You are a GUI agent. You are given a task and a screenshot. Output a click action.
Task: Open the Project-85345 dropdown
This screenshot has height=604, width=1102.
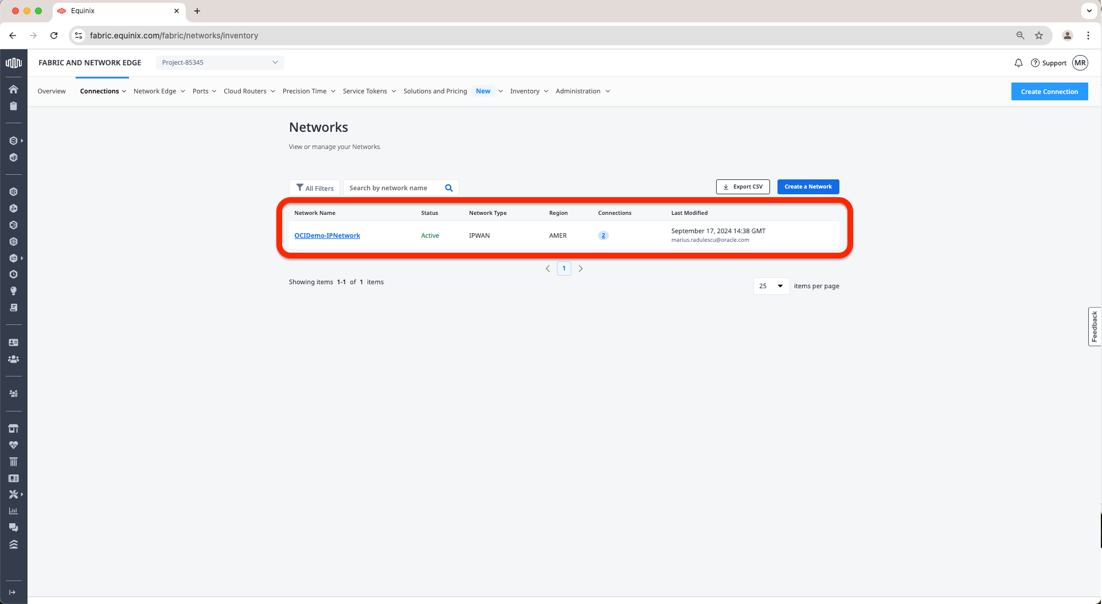pos(220,62)
